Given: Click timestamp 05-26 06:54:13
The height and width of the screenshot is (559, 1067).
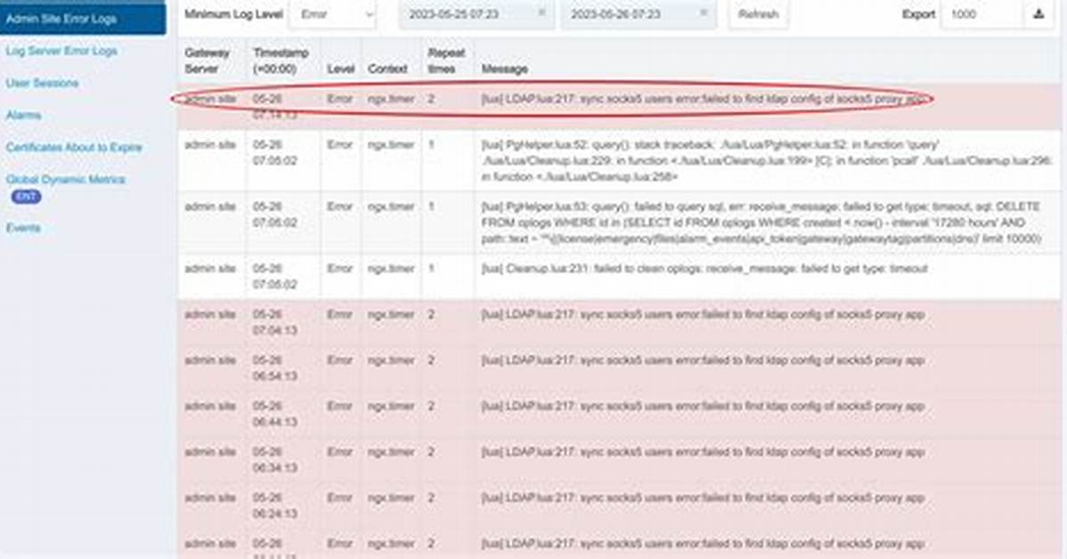Looking at the screenshot, I should (x=275, y=368).
